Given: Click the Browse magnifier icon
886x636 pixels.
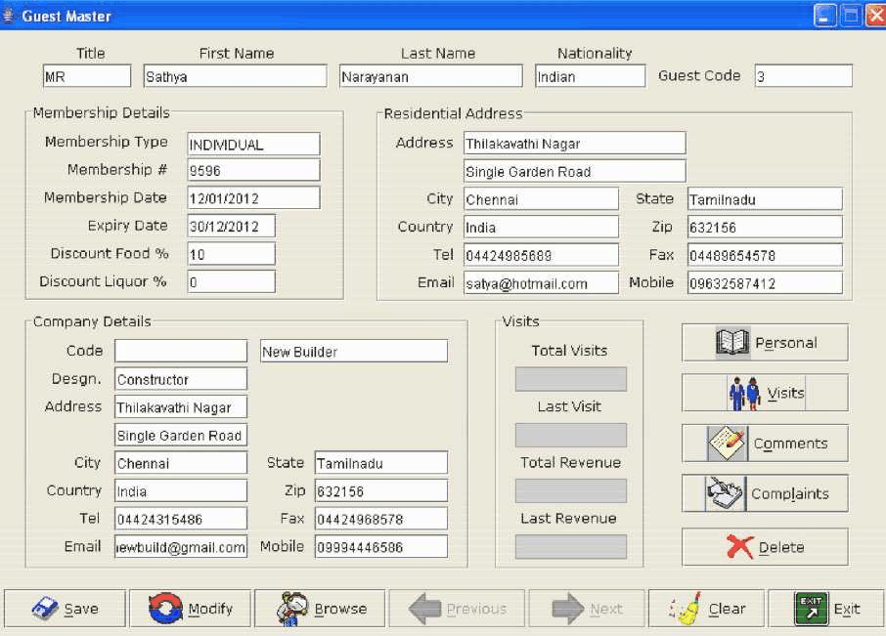Looking at the screenshot, I should (292, 609).
